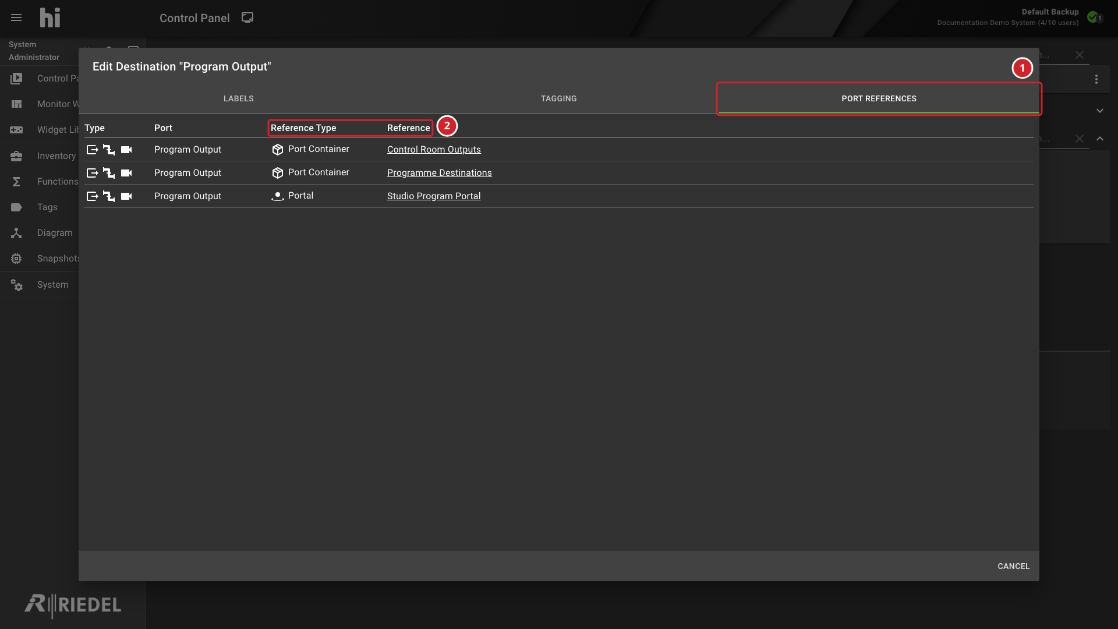Click the Type column header
The image size is (1118, 629).
(94, 128)
